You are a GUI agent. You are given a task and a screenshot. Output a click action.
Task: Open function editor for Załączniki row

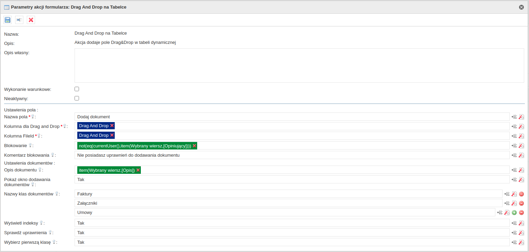point(514,203)
